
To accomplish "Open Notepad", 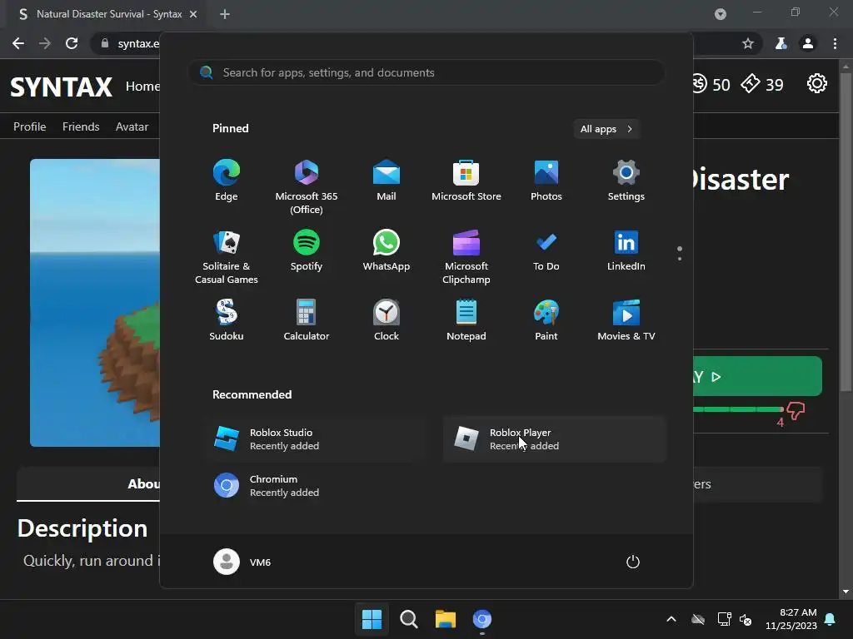I will [x=466, y=320].
